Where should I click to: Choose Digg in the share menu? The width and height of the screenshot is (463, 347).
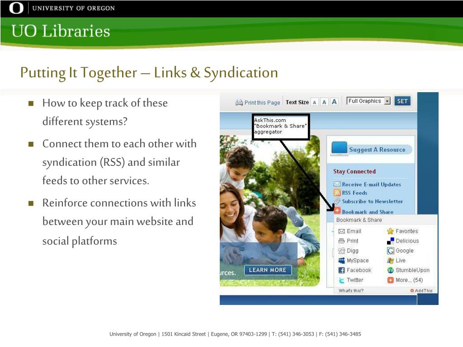tap(353, 251)
